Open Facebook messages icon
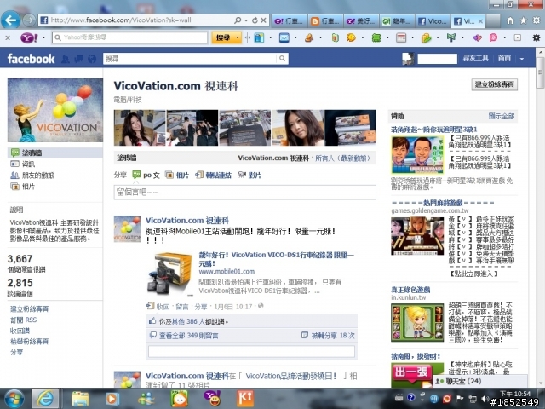 point(78,59)
